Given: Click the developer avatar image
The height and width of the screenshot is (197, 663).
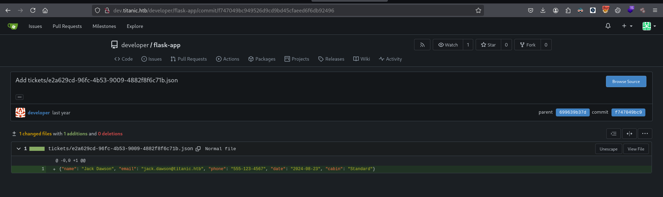Looking at the screenshot, I should [x=20, y=113].
